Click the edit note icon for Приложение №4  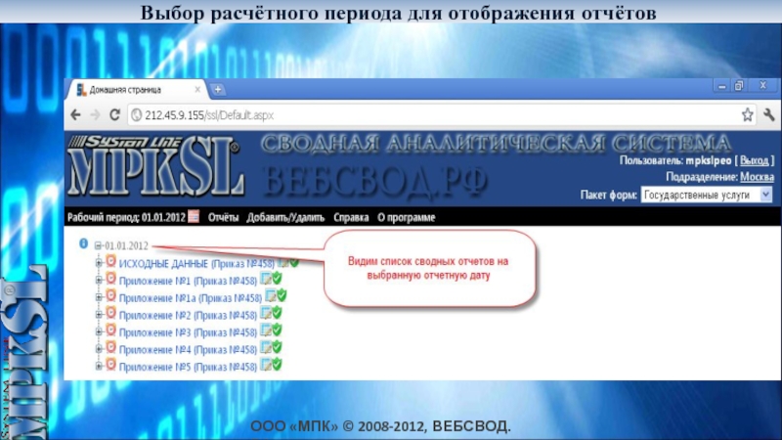[266, 348]
